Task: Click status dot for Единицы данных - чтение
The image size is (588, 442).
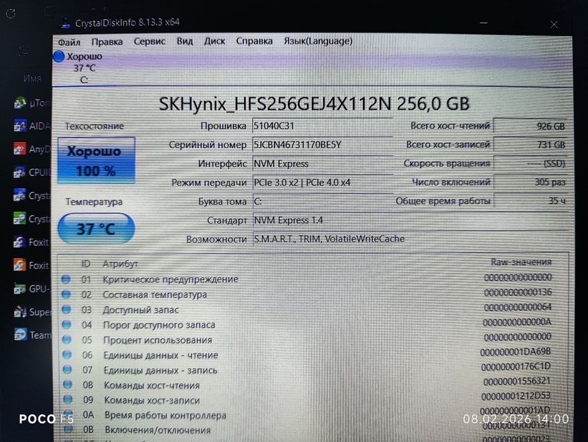Action: tap(67, 355)
